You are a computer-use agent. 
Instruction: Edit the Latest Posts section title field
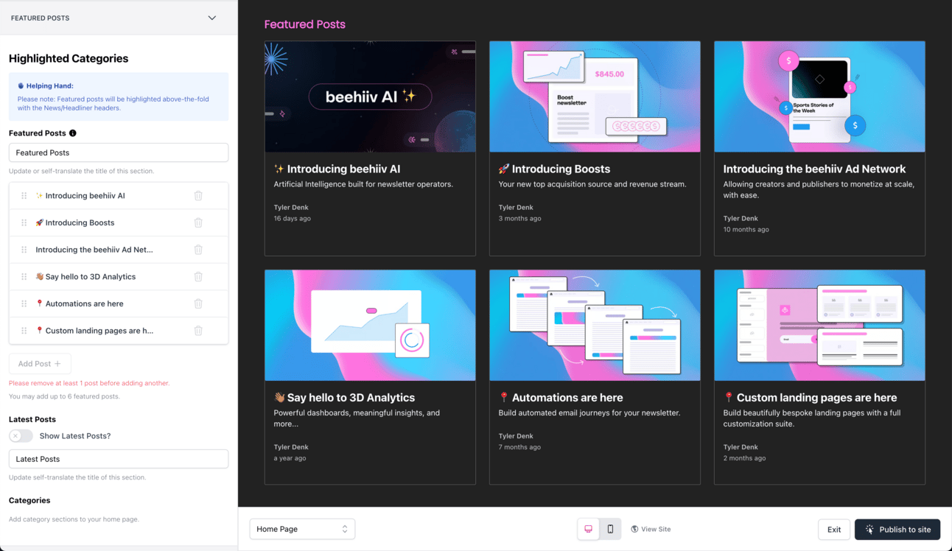point(119,459)
